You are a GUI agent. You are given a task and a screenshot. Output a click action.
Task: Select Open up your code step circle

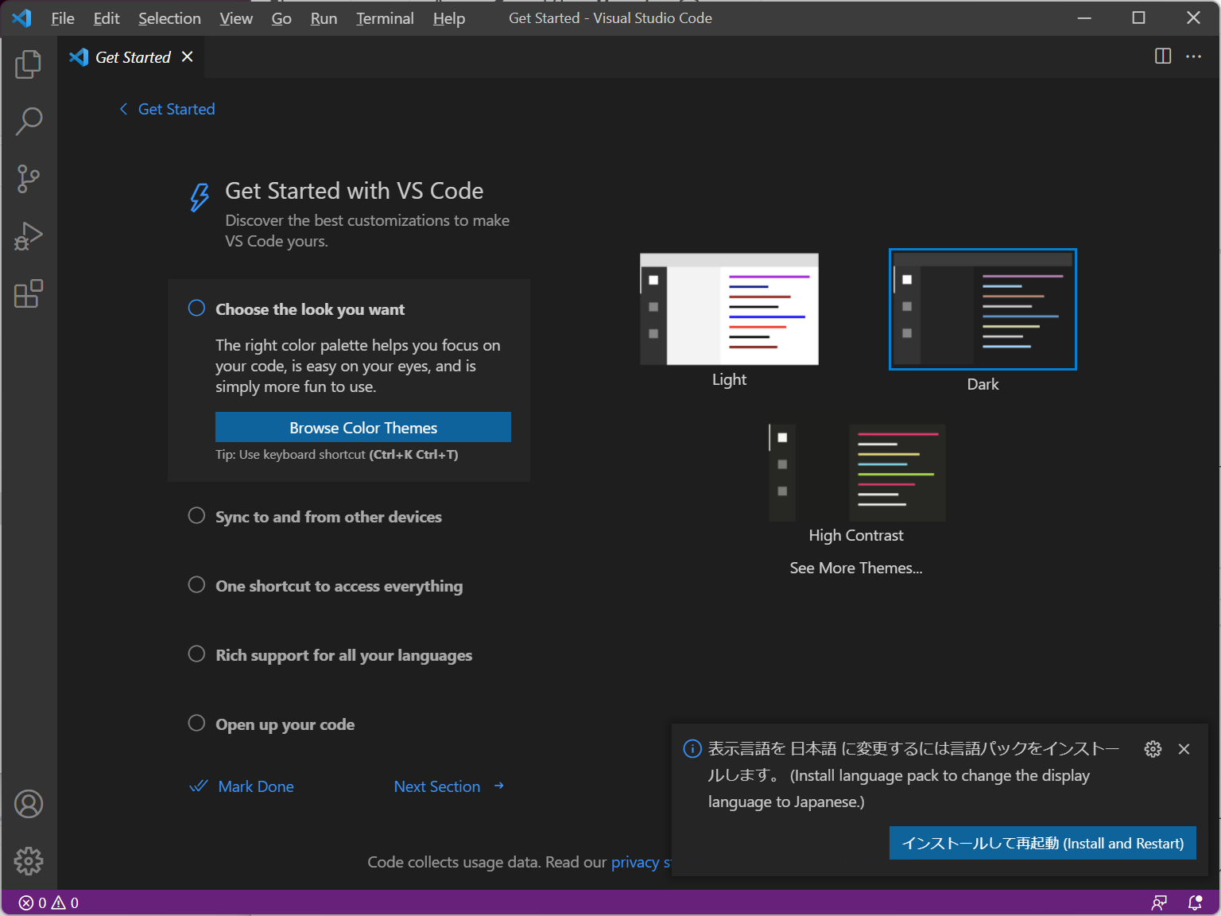(x=196, y=723)
